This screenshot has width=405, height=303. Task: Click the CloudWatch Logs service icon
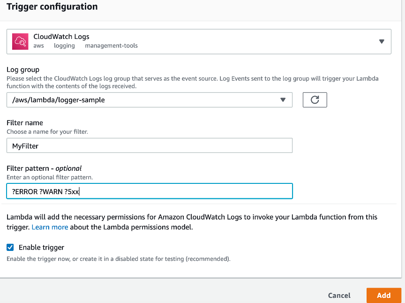[x=19, y=41]
